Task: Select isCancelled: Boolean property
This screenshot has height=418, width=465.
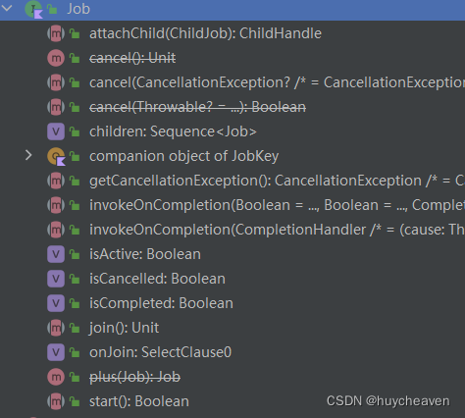Action: [157, 279]
